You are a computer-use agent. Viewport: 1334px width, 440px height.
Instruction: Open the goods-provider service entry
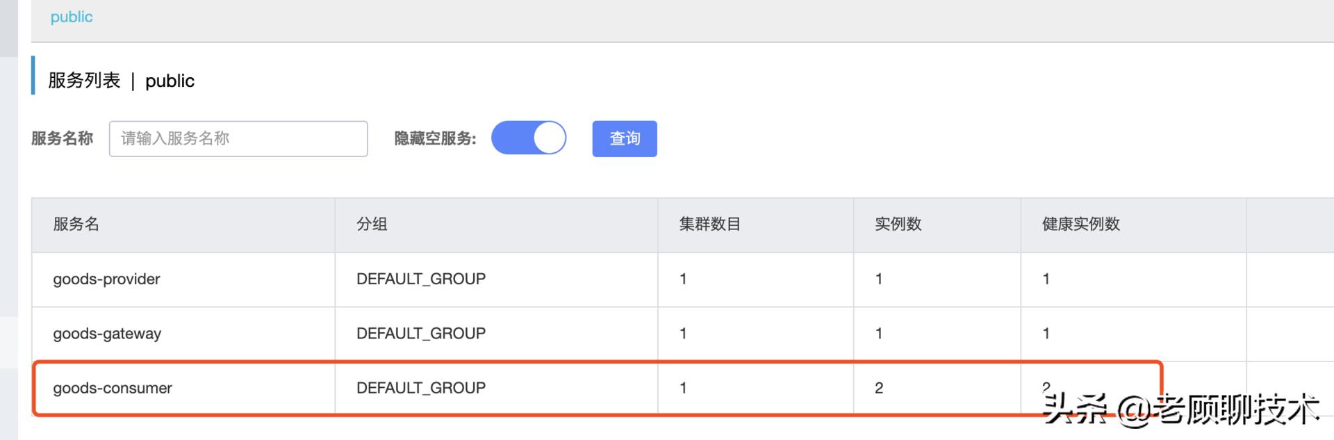(106, 279)
